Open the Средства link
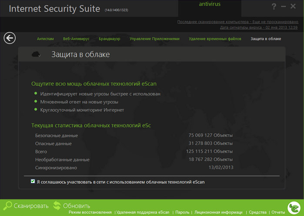The height and width of the screenshot is (216, 304). tap(257, 213)
